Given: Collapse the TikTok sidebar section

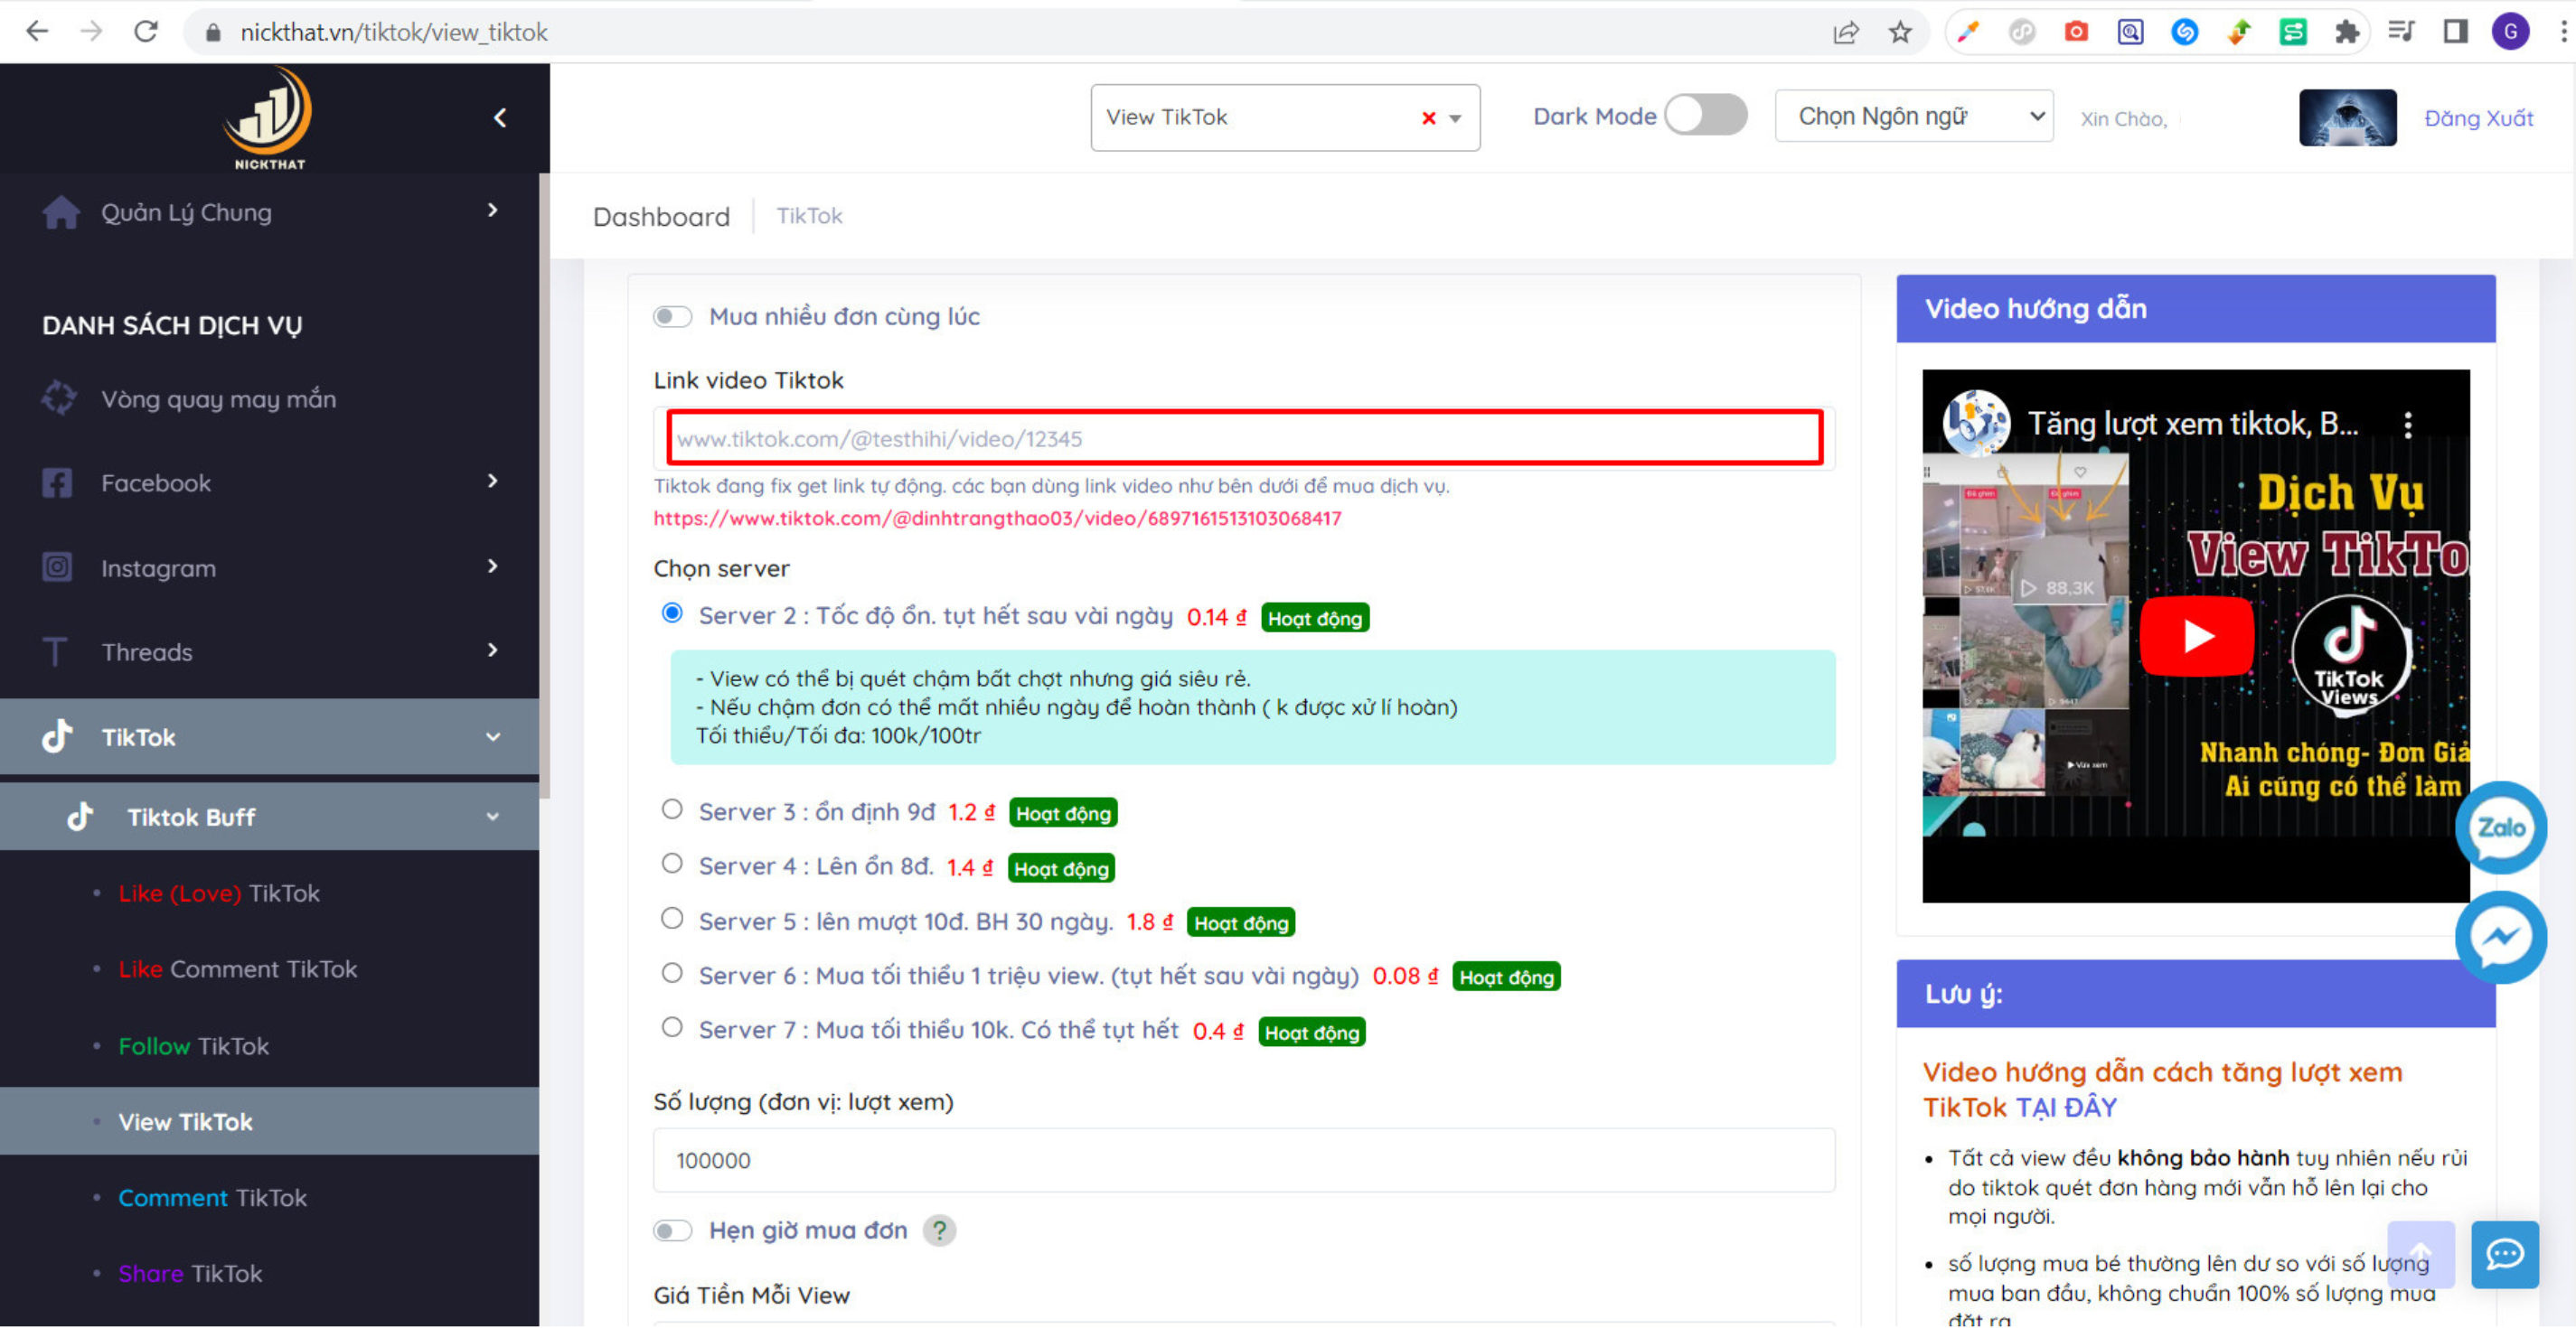Looking at the screenshot, I should 269,736.
